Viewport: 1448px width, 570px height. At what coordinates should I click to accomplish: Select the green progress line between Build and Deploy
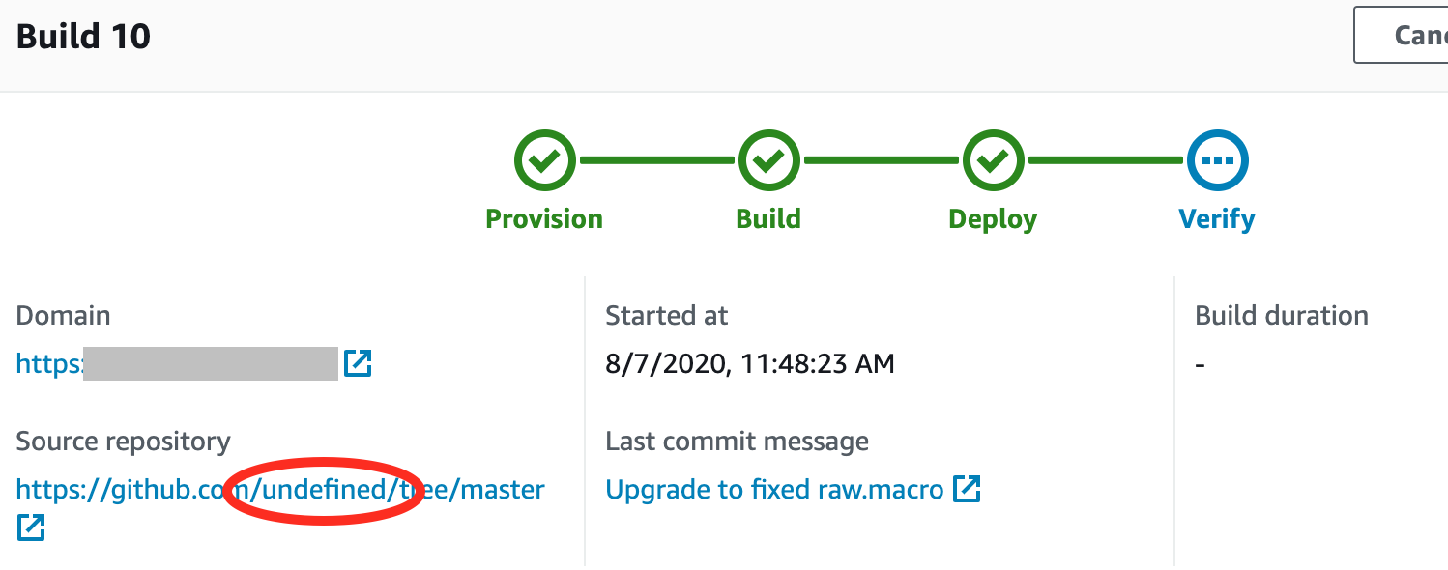tap(881, 159)
